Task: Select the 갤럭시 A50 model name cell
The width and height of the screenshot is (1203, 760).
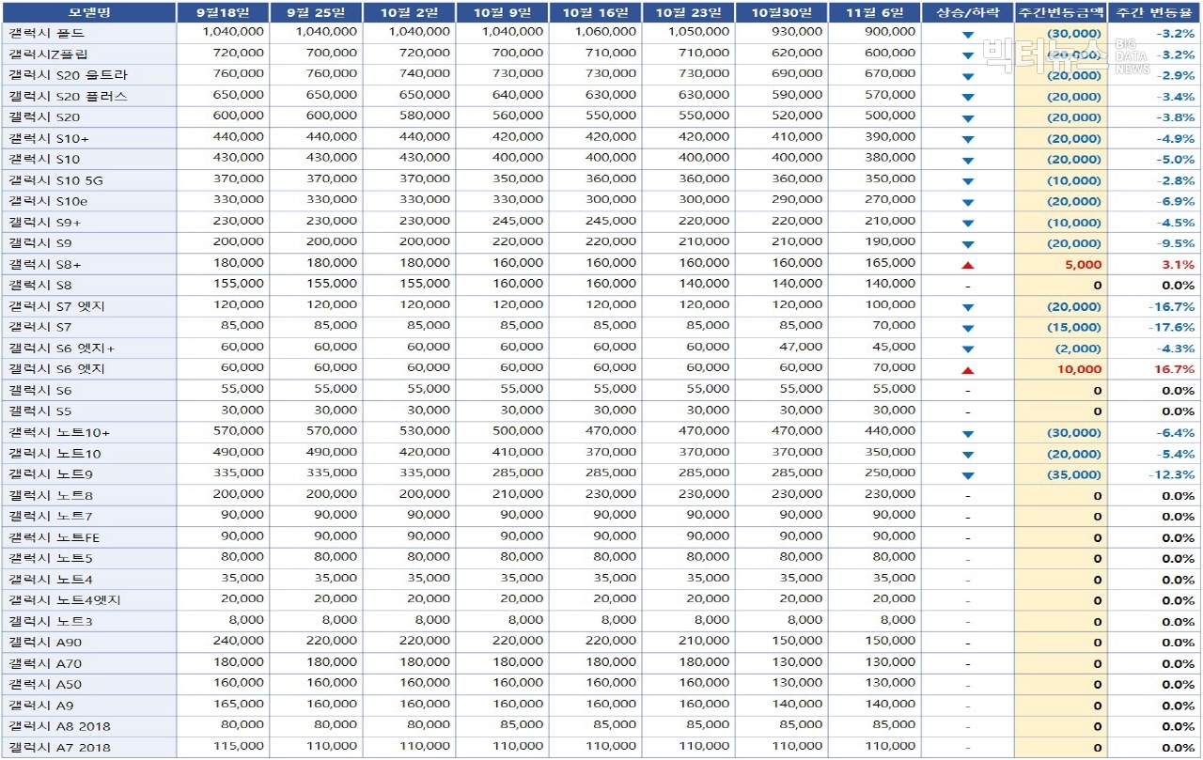Action: pyautogui.click(x=88, y=685)
